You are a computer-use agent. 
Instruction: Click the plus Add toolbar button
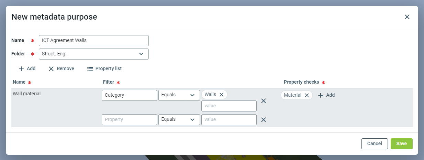click(27, 68)
